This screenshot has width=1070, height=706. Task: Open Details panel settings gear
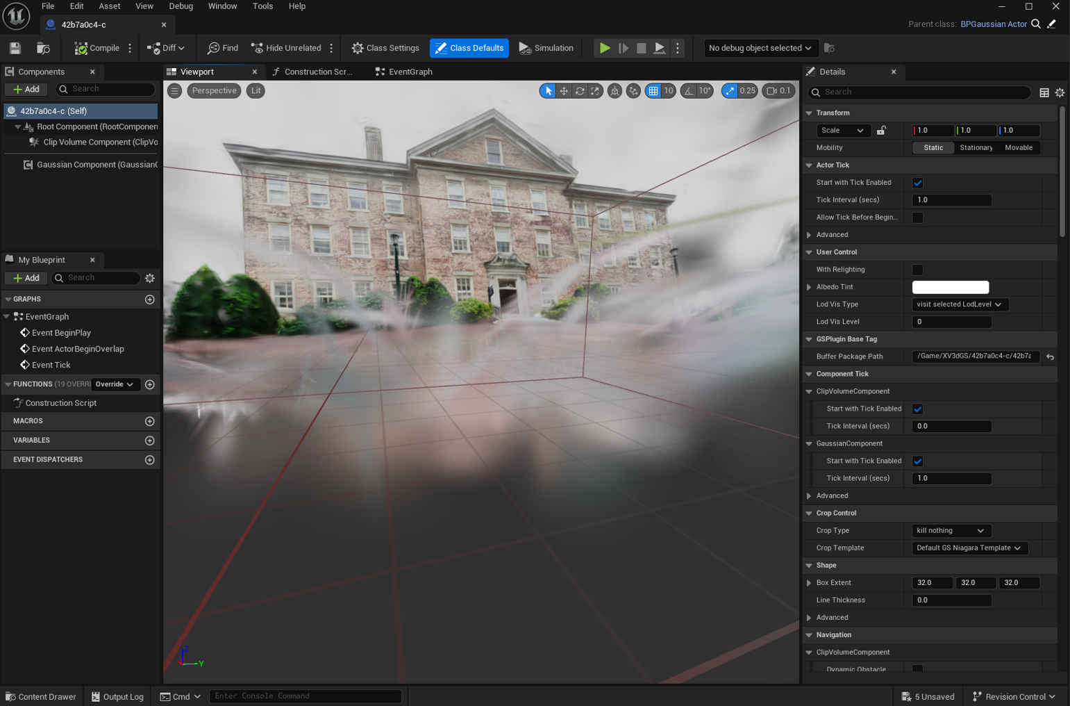click(x=1060, y=92)
